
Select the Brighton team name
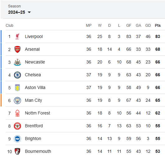click(33, 139)
